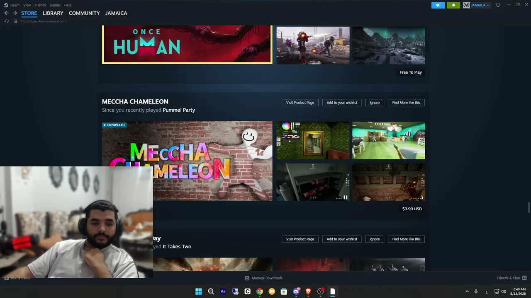
Task: Click the Pummel Party link
Action: tap(179, 110)
